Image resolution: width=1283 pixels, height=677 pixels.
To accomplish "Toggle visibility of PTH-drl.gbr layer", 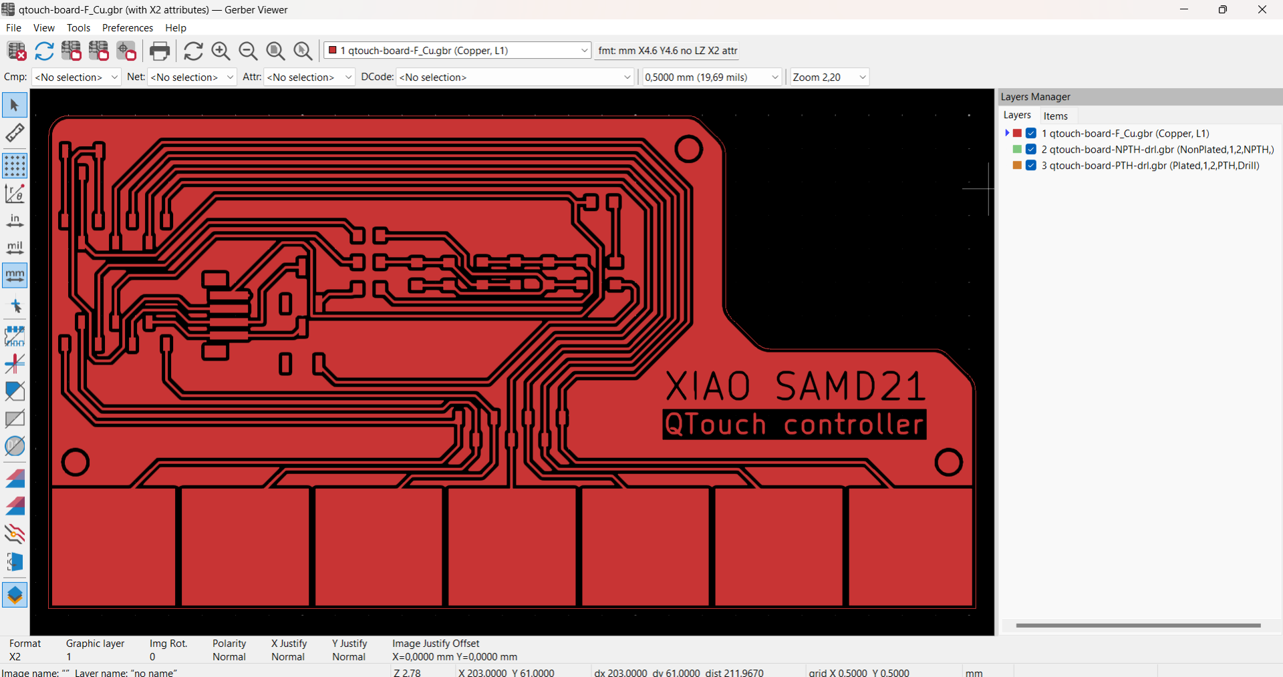I will pyautogui.click(x=1031, y=166).
